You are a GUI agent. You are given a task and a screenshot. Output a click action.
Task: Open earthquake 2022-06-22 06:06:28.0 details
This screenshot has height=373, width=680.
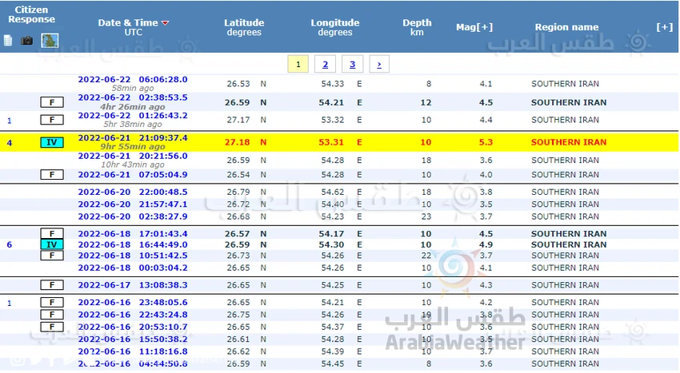[x=133, y=80]
